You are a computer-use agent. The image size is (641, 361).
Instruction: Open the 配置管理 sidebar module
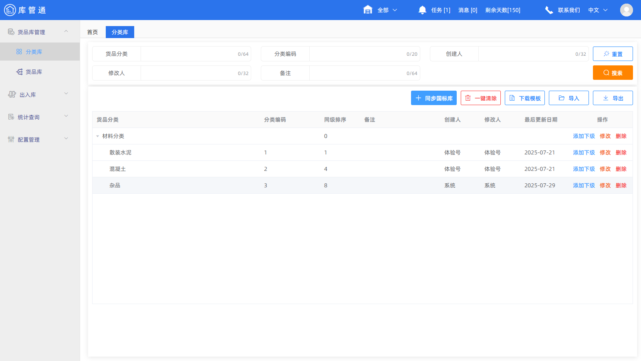point(28,139)
